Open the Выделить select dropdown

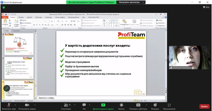[161, 25]
